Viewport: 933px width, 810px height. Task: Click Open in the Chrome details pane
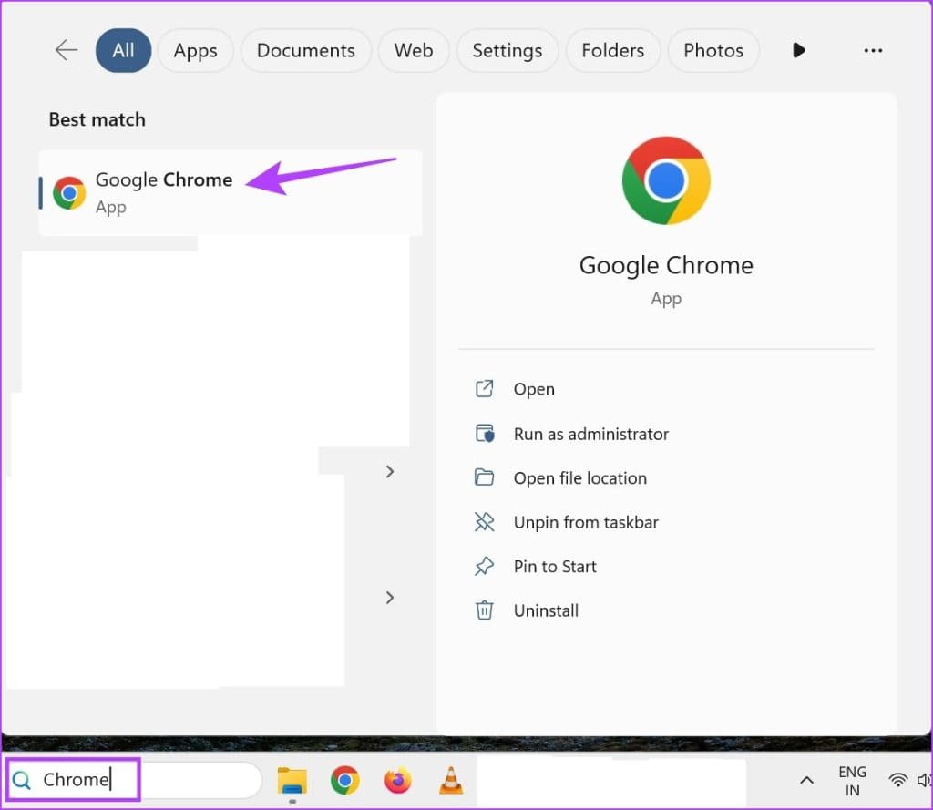(534, 389)
